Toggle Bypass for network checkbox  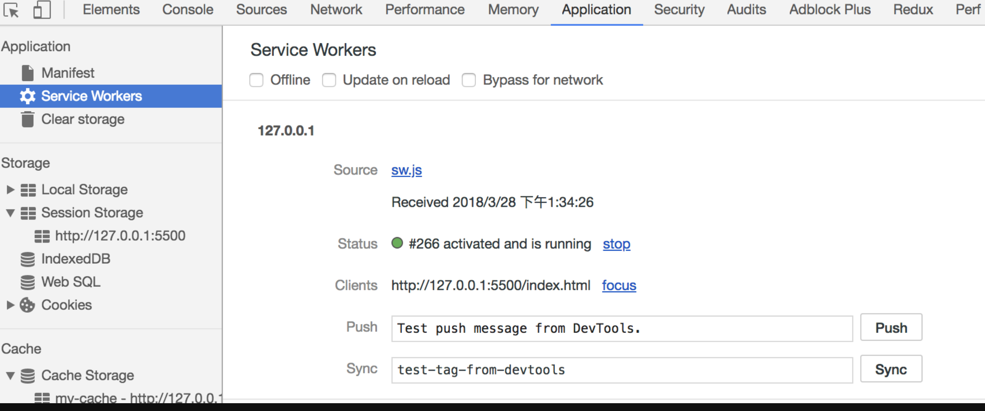pos(469,80)
